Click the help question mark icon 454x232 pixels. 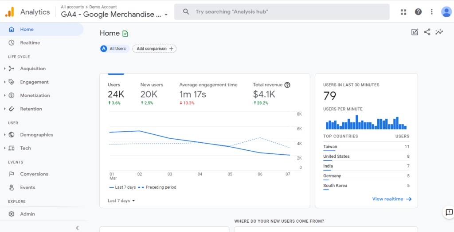tap(418, 12)
